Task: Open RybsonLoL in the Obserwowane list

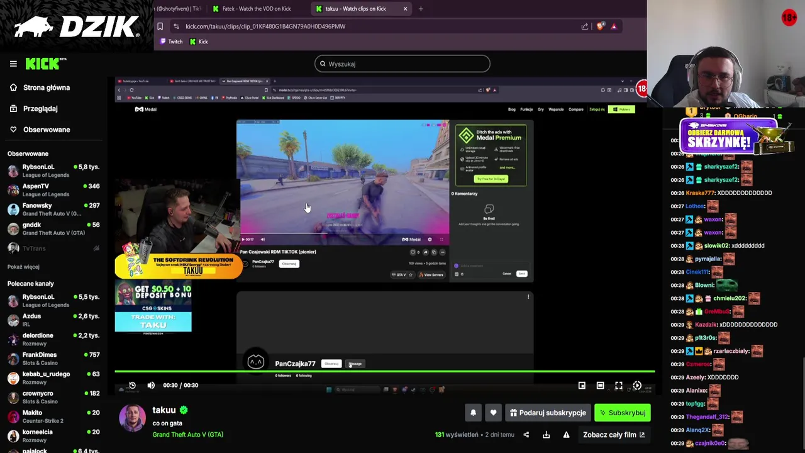Action: click(x=53, y=171)
